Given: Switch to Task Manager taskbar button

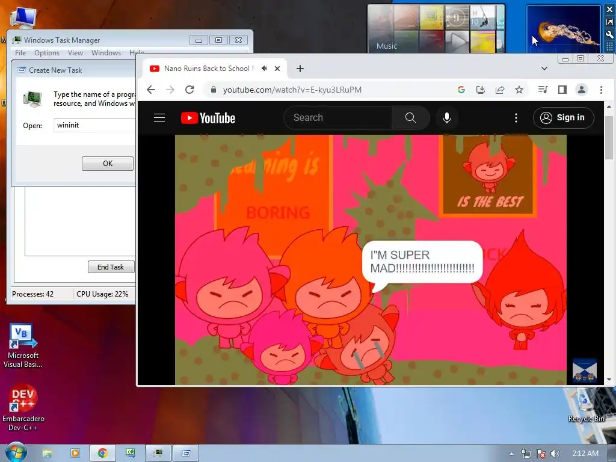Looking at the screenshot, I should [x=158, y=454].
